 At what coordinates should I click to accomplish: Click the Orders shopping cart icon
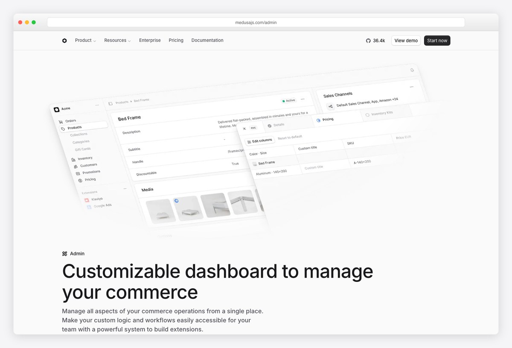61,122
